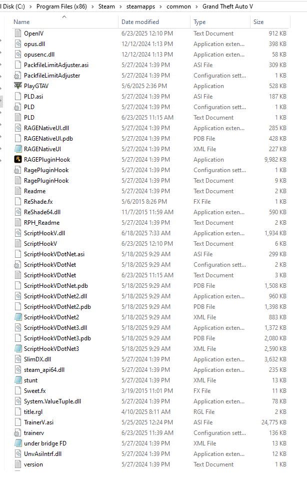307x477 pixels.
Task: Click the trainerv configuration settings icon
Action: point(18,433)
